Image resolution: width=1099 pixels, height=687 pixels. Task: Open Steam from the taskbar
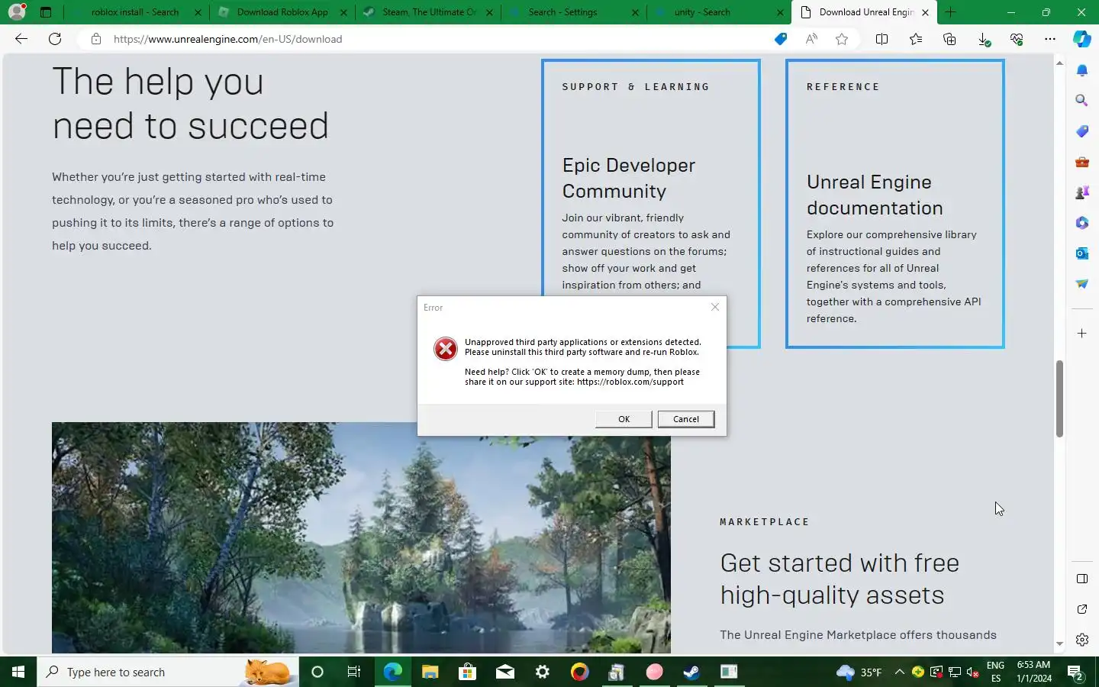[691, 672]
